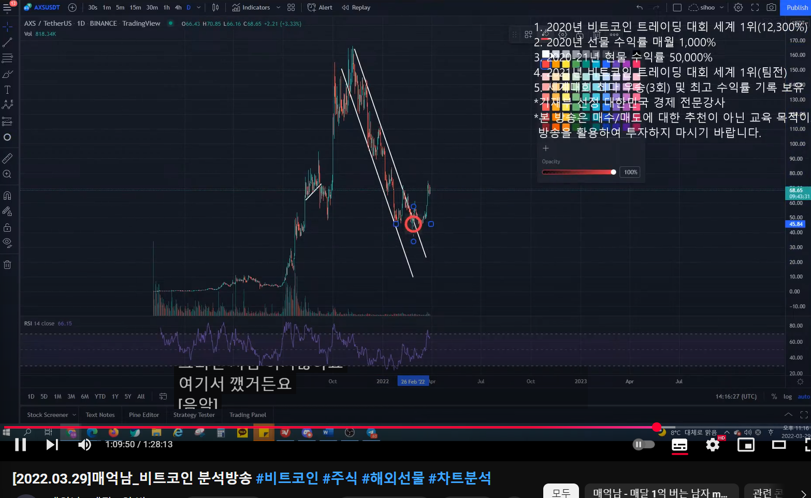The width and height of the screenshot is (811, 498).
Task: Click the trash icon to remove drawings
Action: 7,265
